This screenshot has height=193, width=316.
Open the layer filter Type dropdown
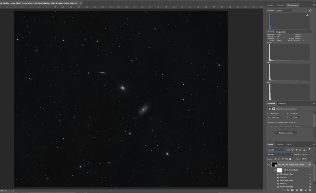coord(275,150)
